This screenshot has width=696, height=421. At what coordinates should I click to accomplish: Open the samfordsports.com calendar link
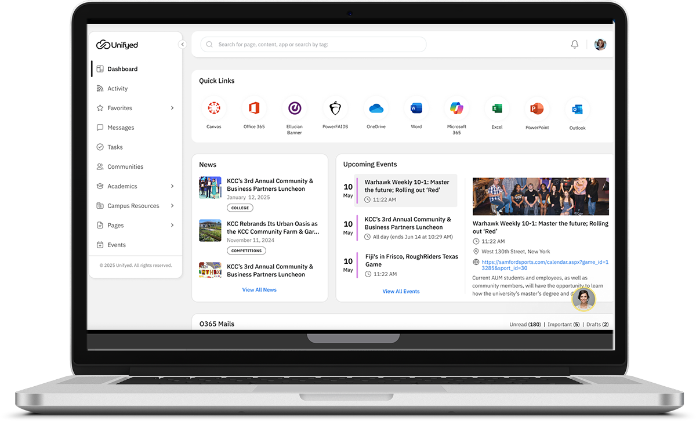click(x=545, y=265)
